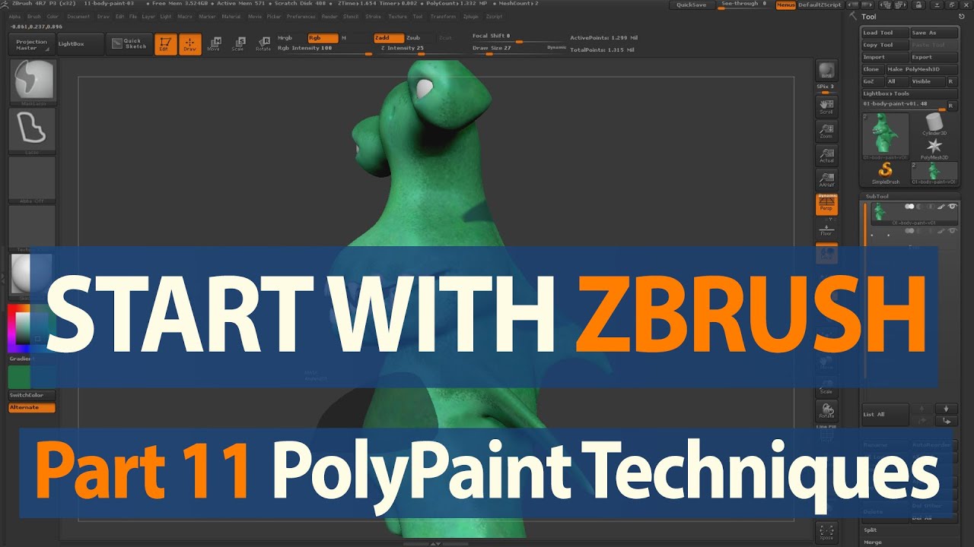Expand the Merge section
Screen dimensions: 974x547
coord(872,542)
